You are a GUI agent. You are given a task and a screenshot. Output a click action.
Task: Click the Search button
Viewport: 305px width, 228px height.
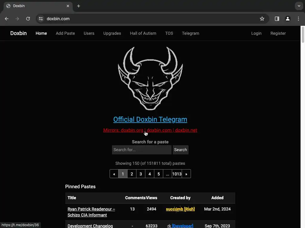tap(180, 150)
